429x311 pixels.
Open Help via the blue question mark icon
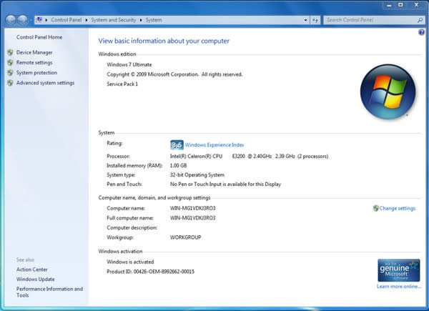421,33
